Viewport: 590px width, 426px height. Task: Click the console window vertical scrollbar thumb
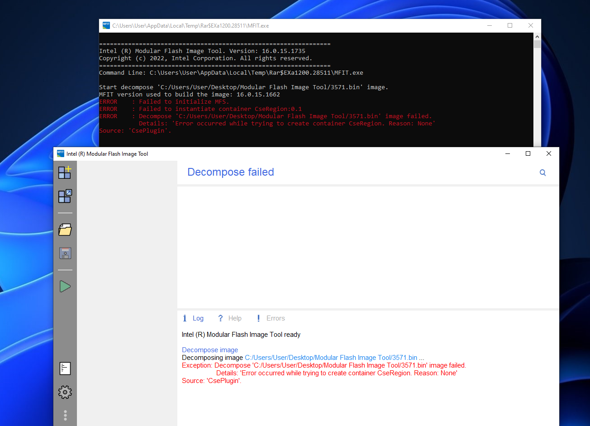tap(537, 44)
